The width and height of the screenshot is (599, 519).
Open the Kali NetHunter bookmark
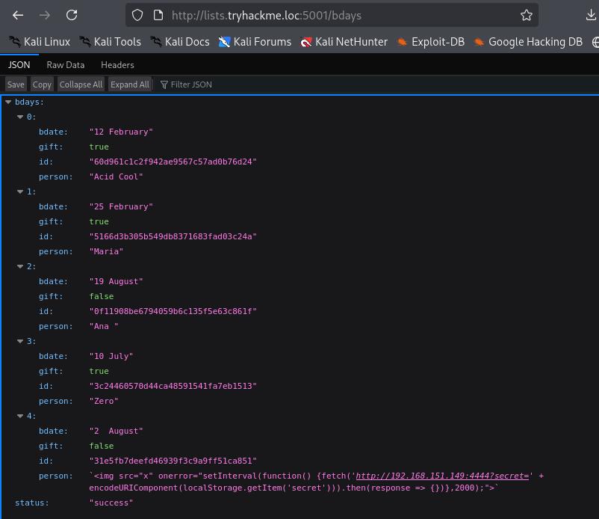pyautogui.click(x=344, y=42)
